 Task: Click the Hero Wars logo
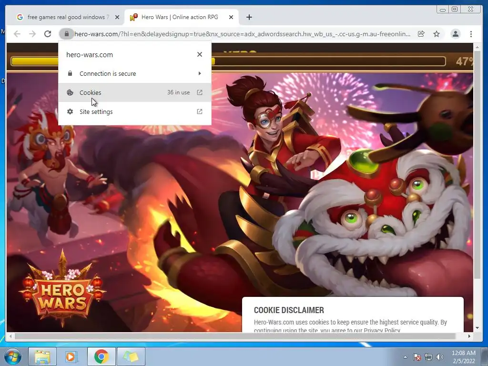62,289
